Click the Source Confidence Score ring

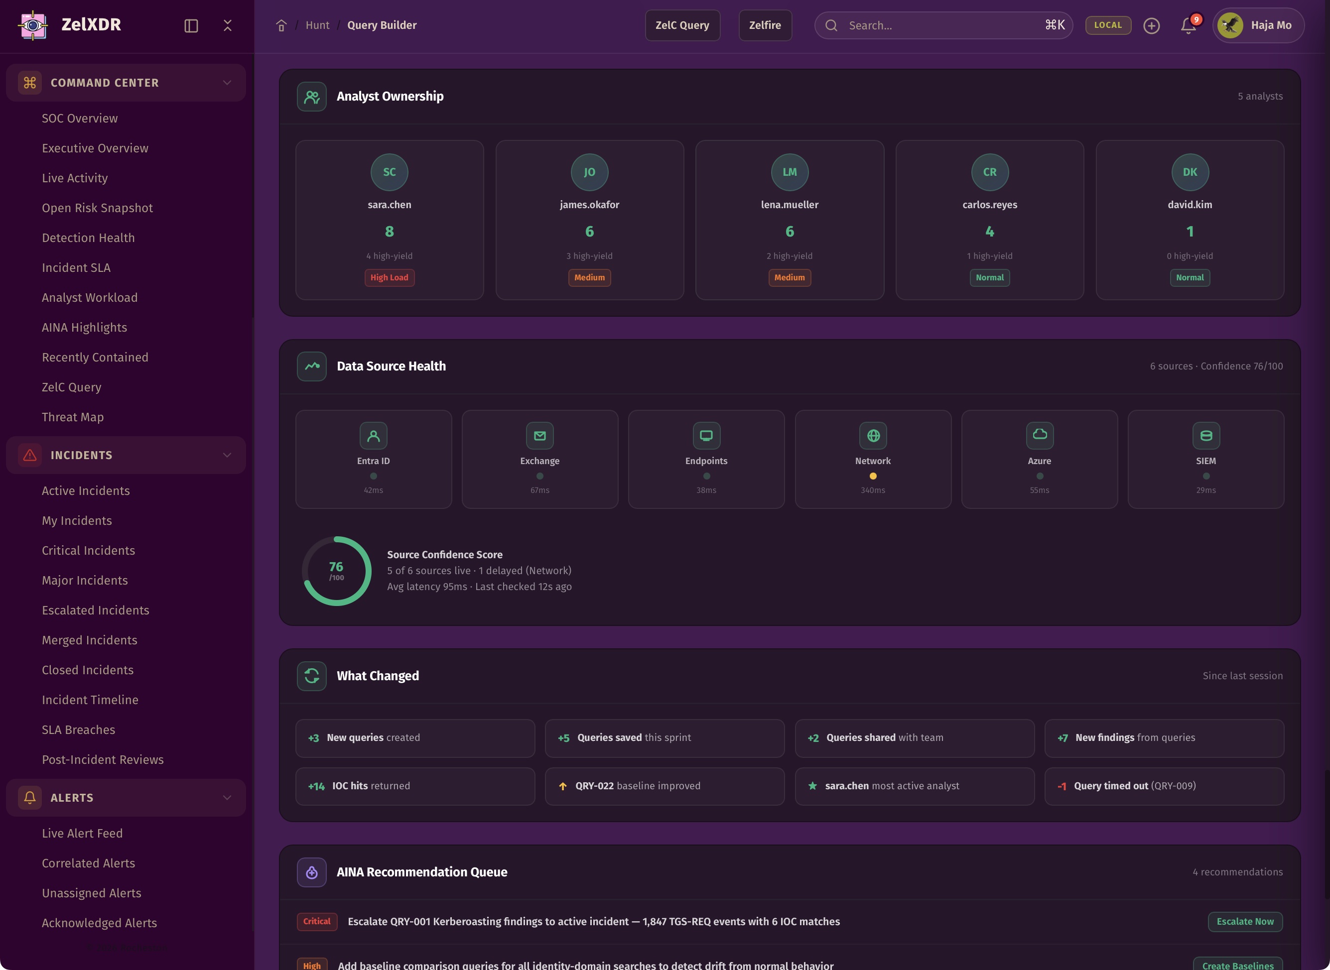click(337, 571)
